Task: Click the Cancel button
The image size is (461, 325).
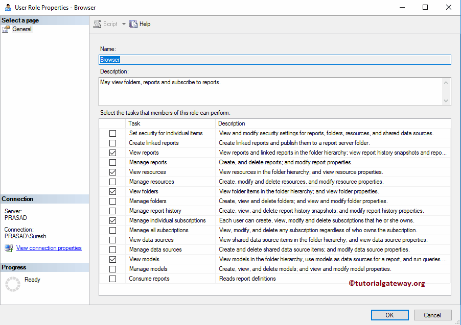Action: click(432, 315)
